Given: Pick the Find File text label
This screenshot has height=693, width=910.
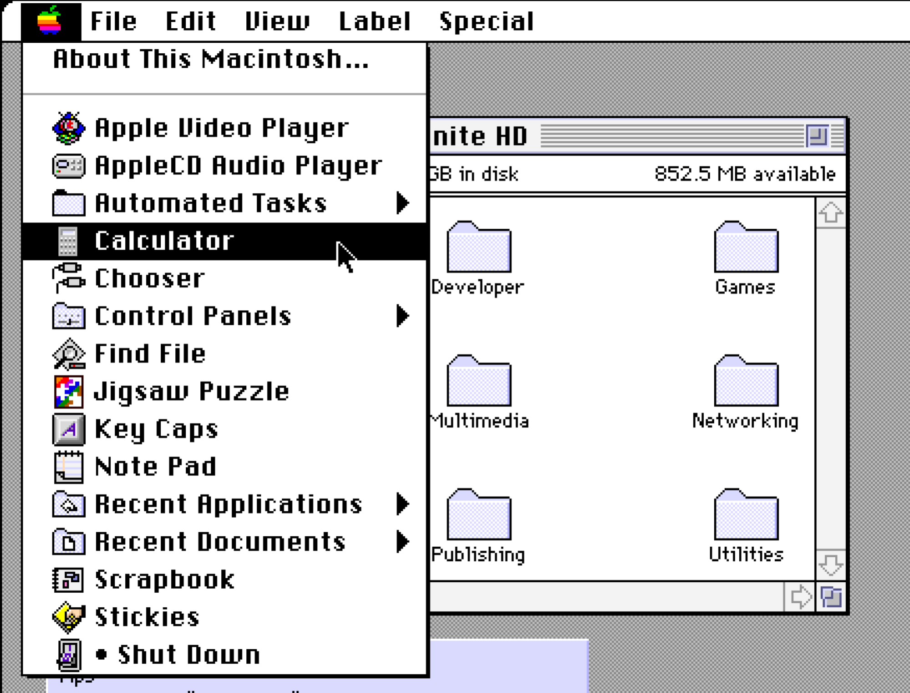Looking at the screenshot, I should click(150, 354).
